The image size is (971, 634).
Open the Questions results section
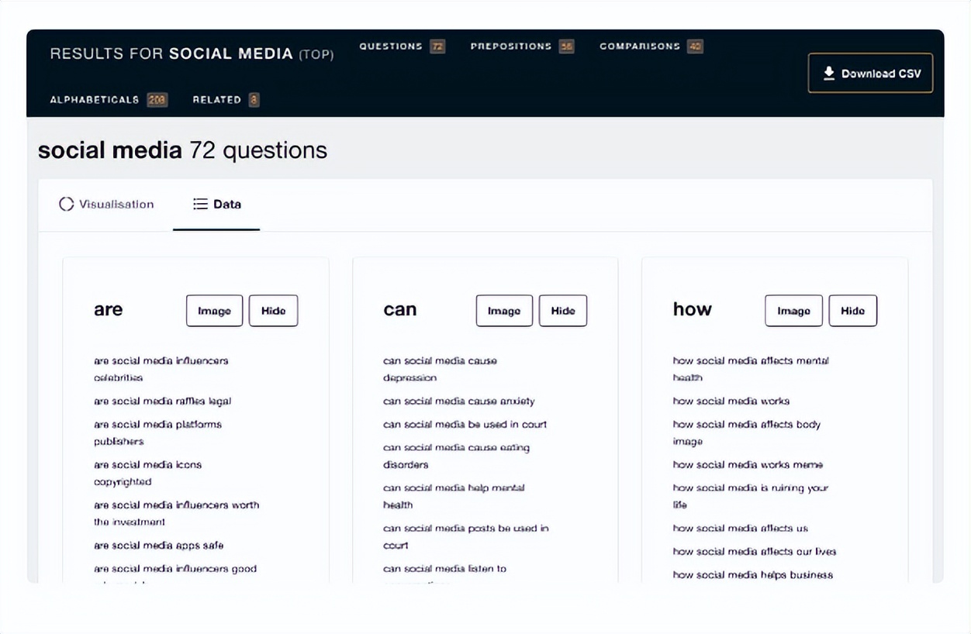pyautogui.click(x=390, y=47)
